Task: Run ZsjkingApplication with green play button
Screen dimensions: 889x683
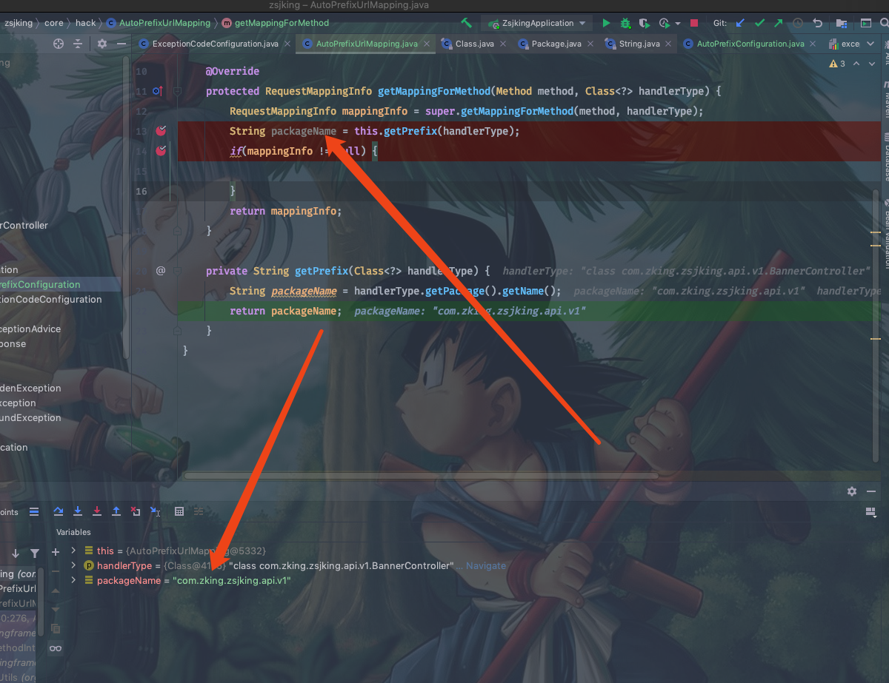Action: pyautogui.click(x=606, y=23)
